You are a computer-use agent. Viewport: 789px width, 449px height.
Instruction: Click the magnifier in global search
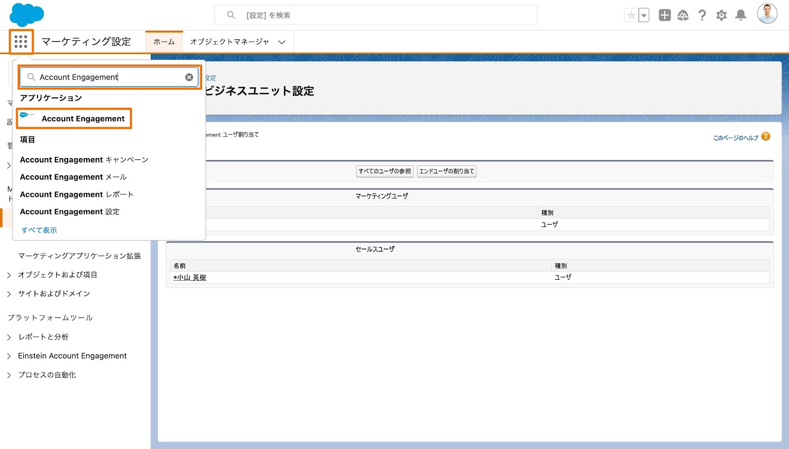pyautogui.click(x=231, y=15)
